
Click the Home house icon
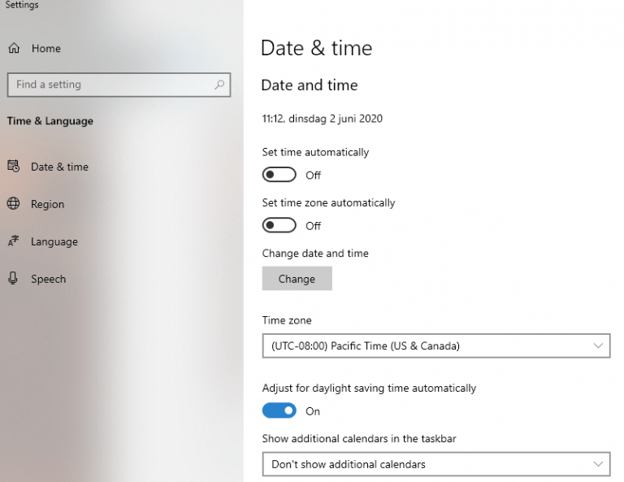[14, 49]
